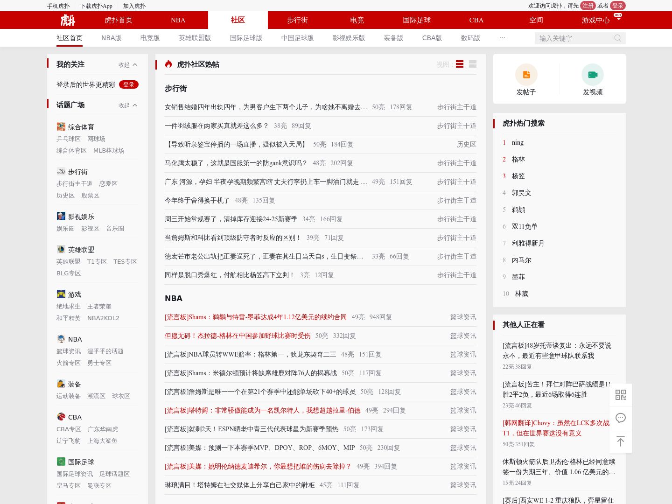Open the 王者荣耀 sub-board link
Image resolution: width=672 pixels, height=504 pixels.
coord(99,306)
